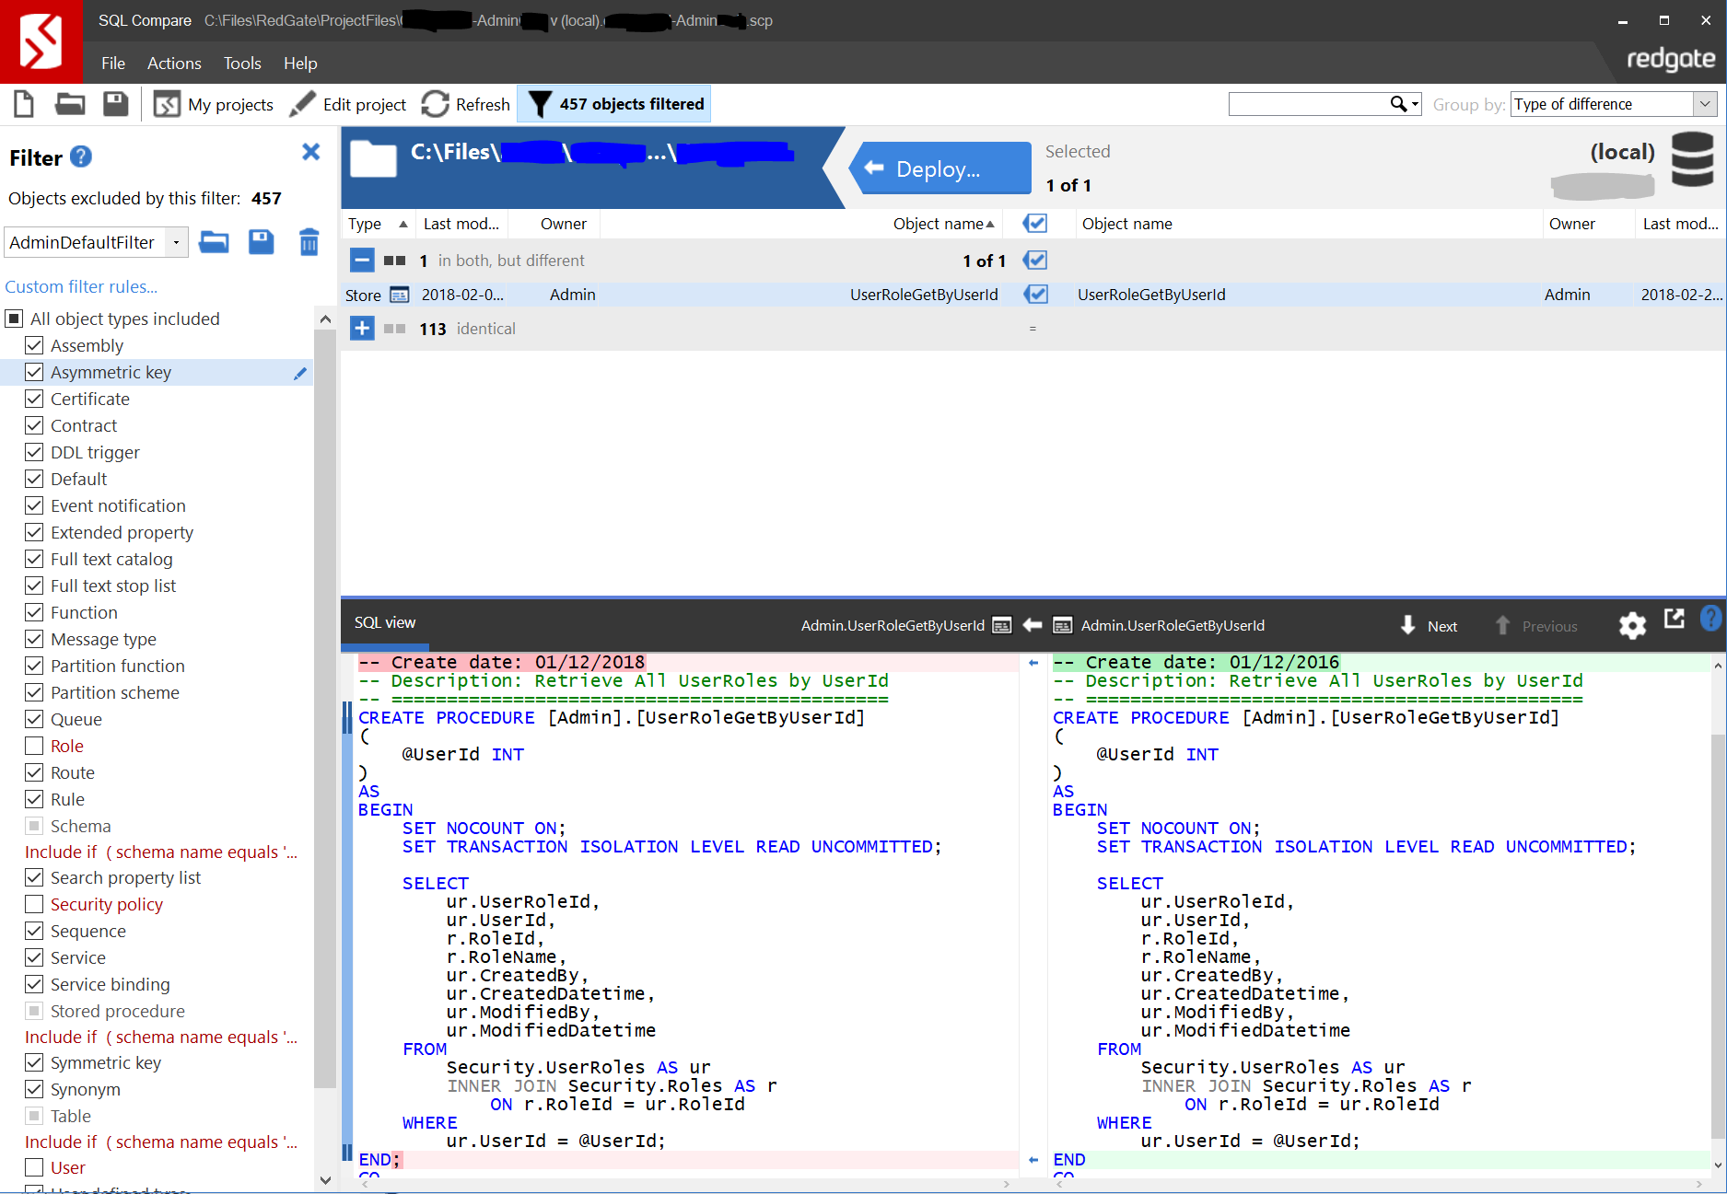Screen dimensions: 1727x1194
Task: Click merge arrow beside END line
Action: [1033, 1160]
